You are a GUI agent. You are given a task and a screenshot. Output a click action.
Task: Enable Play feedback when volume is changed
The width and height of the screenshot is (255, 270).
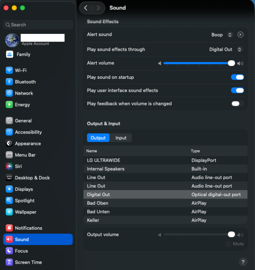237,104
